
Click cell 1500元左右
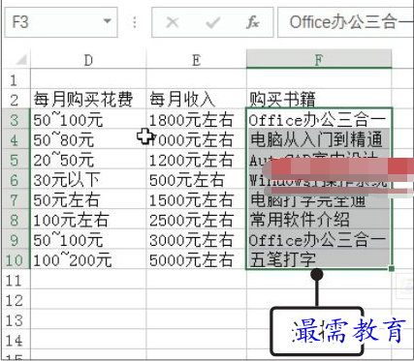point(196,199)
